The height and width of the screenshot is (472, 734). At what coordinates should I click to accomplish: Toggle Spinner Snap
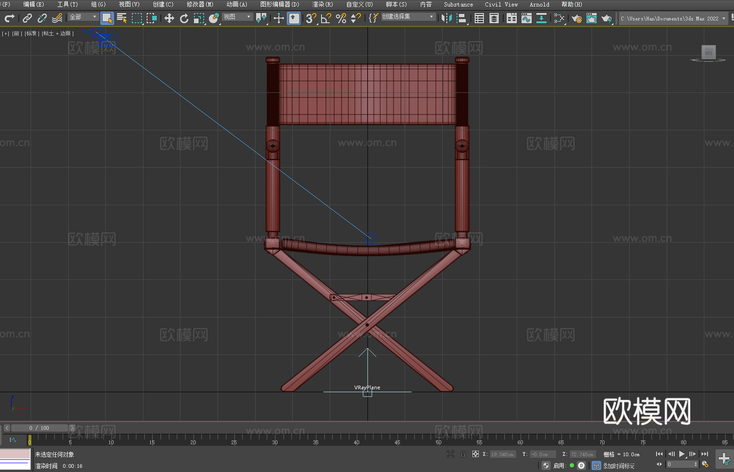coord(356,18)
